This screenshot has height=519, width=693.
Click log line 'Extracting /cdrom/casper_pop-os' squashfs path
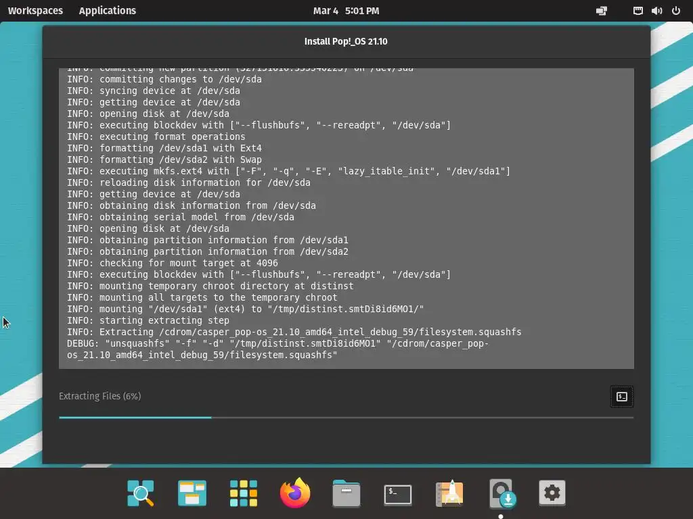[294, 332]
